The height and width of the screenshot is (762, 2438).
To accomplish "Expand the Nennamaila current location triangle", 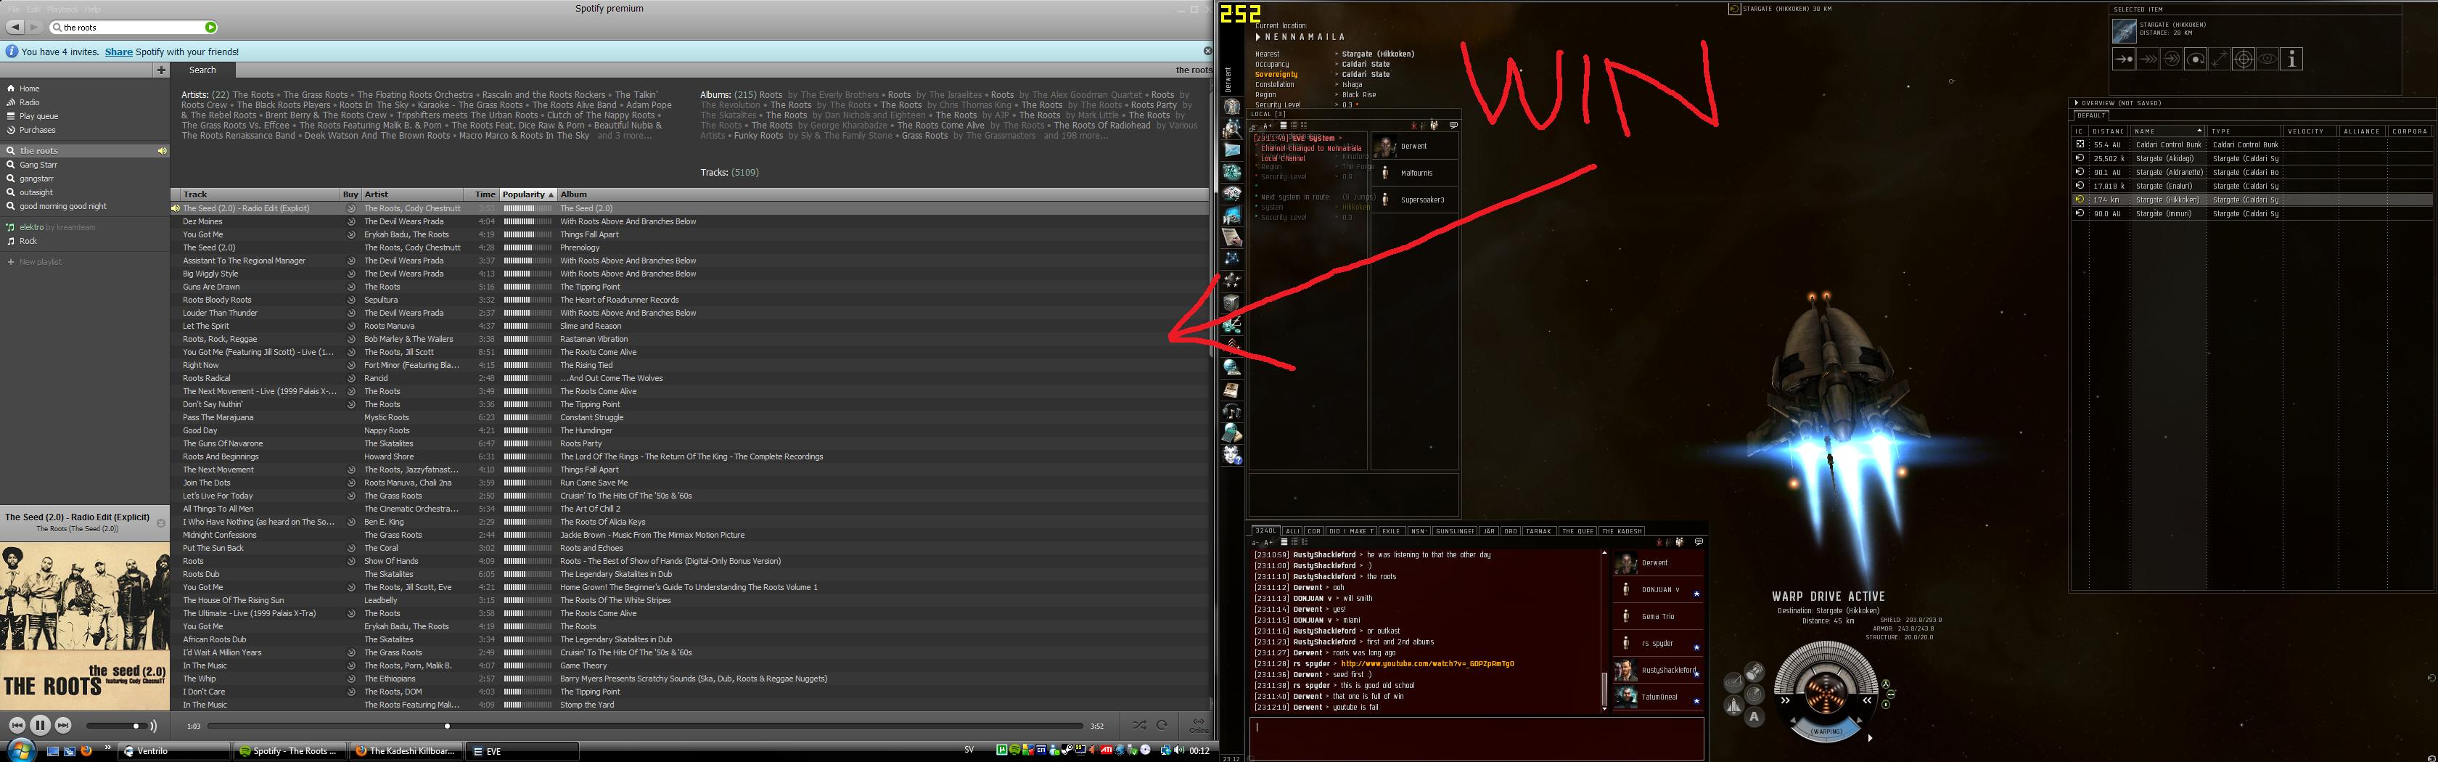I will pos(1259,37).
